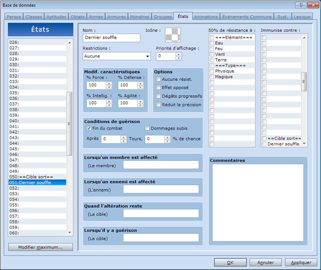The height and width of the screenshot is (270, 321).
Task: Increase % Défense value with up arrow
Action: click(140, 83)
